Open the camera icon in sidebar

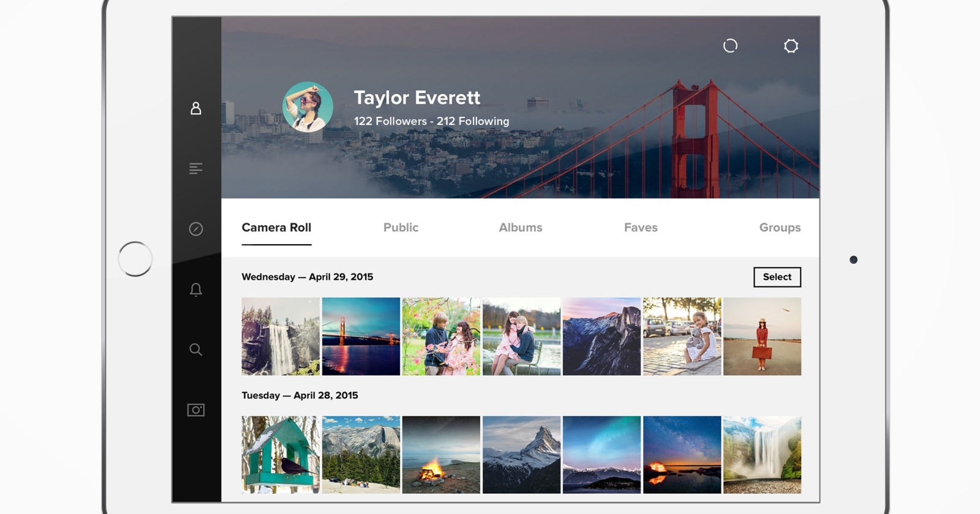tap(196, 410)
